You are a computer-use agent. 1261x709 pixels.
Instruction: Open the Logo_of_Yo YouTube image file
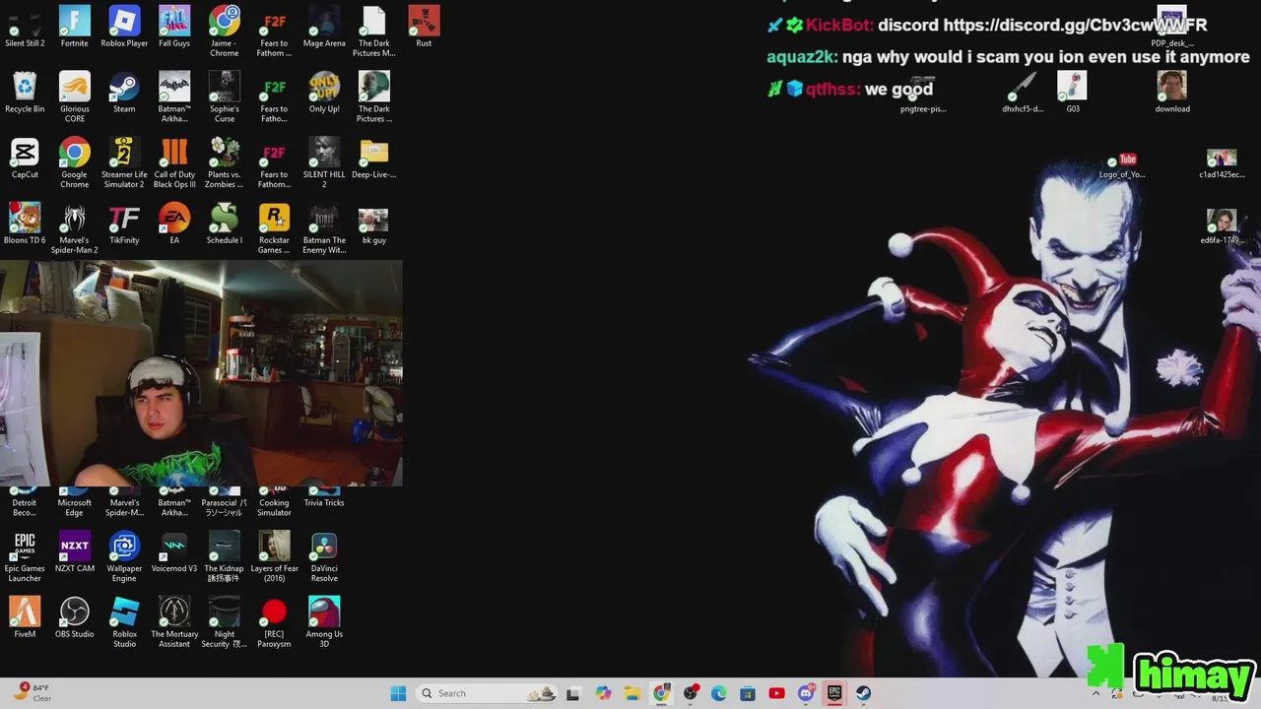click(1122, 163)
